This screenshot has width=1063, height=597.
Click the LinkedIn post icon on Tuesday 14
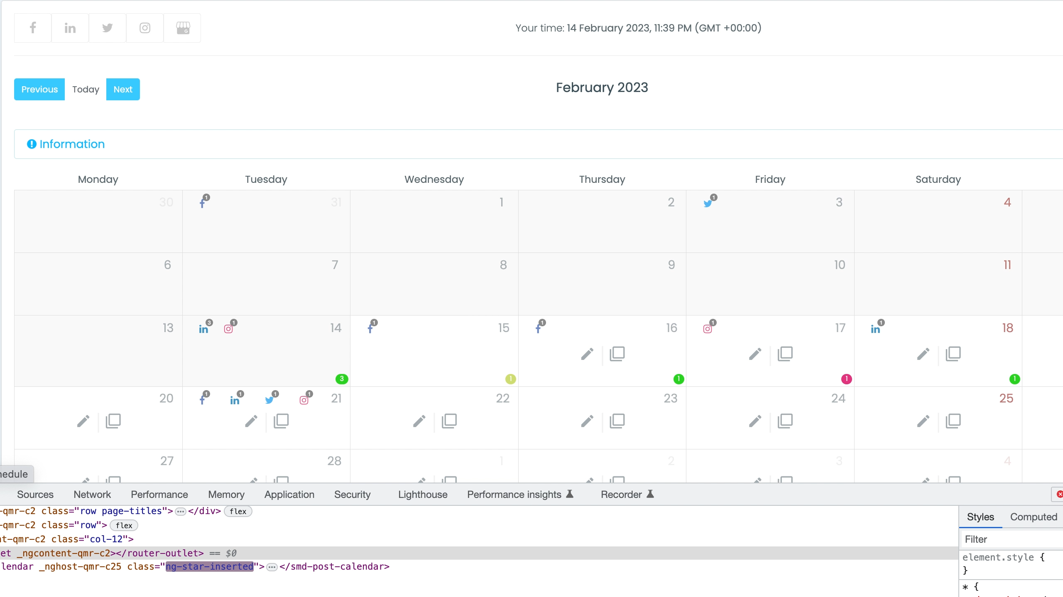[x=203, y=329]
